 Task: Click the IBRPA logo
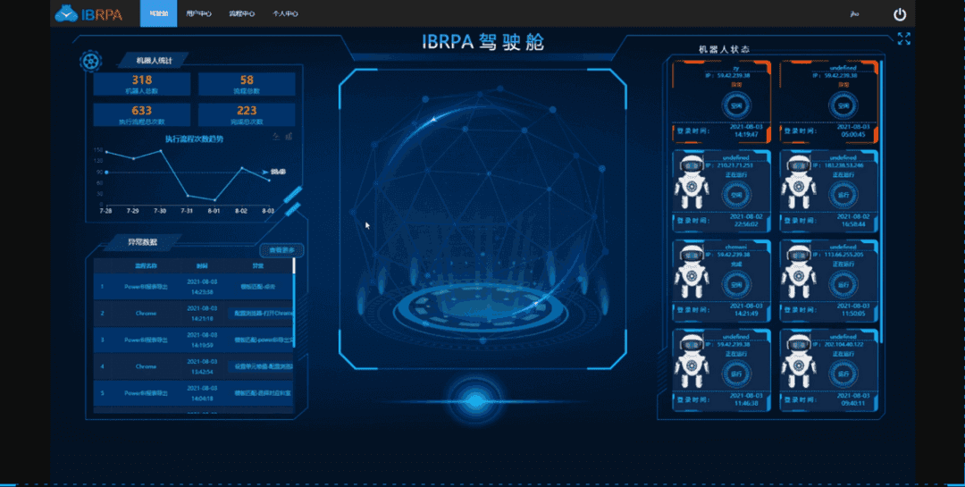88,13
